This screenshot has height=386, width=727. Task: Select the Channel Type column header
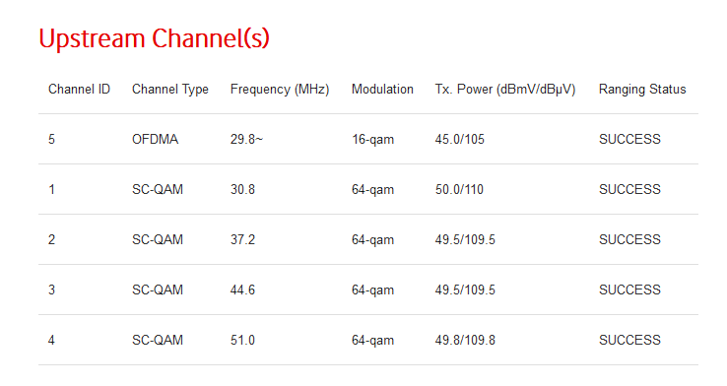coord(170,90)
